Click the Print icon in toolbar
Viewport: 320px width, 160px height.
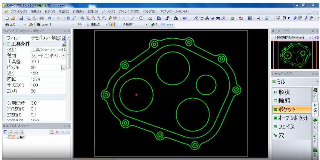42,18
